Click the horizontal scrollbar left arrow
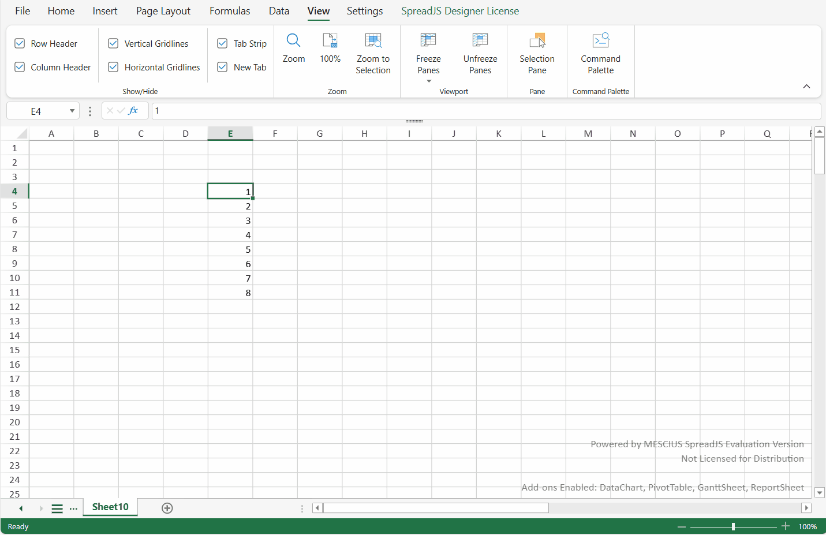The image size is (826, 535). click(x=317, y=508)
